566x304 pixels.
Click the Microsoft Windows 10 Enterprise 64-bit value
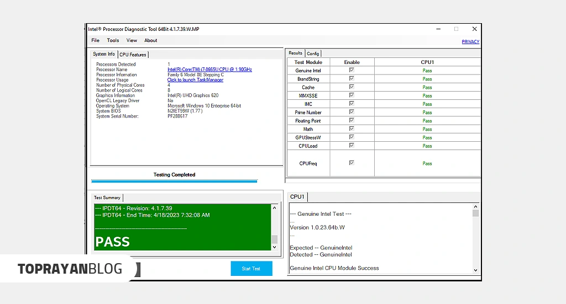(204, 106)
